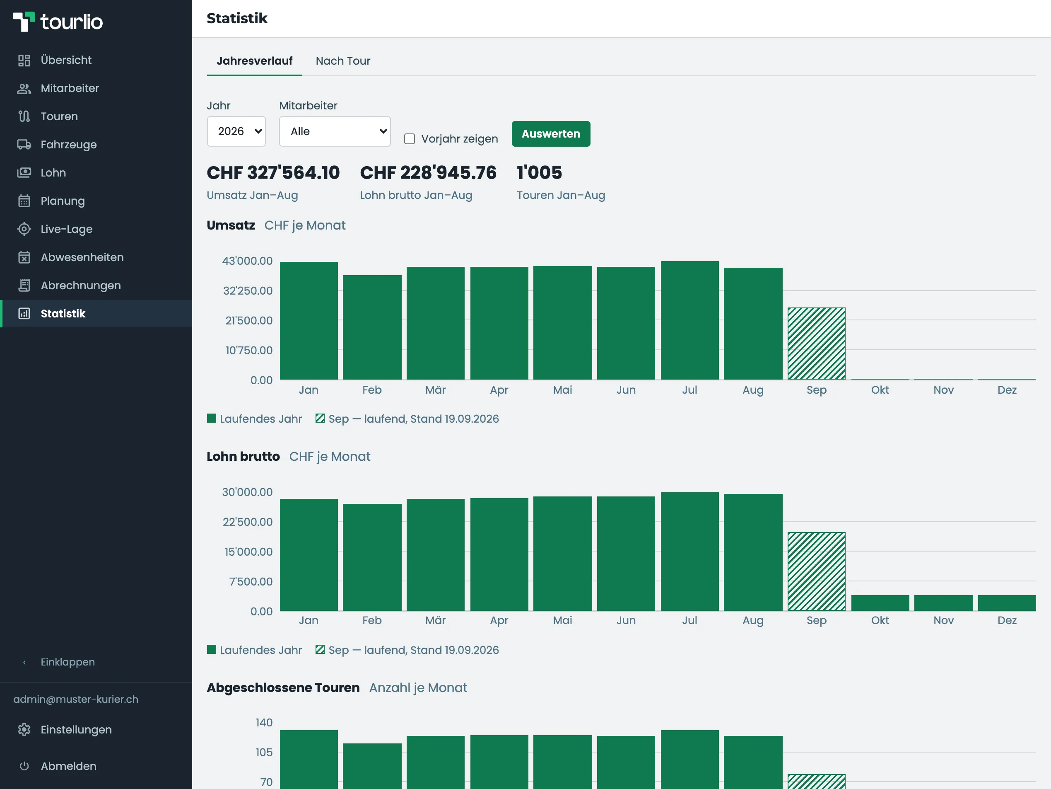Image resolution: width=1051 pixels, height=789 pixels.
Task: Click the tourlio logo icon
Action: click(24, 22)
